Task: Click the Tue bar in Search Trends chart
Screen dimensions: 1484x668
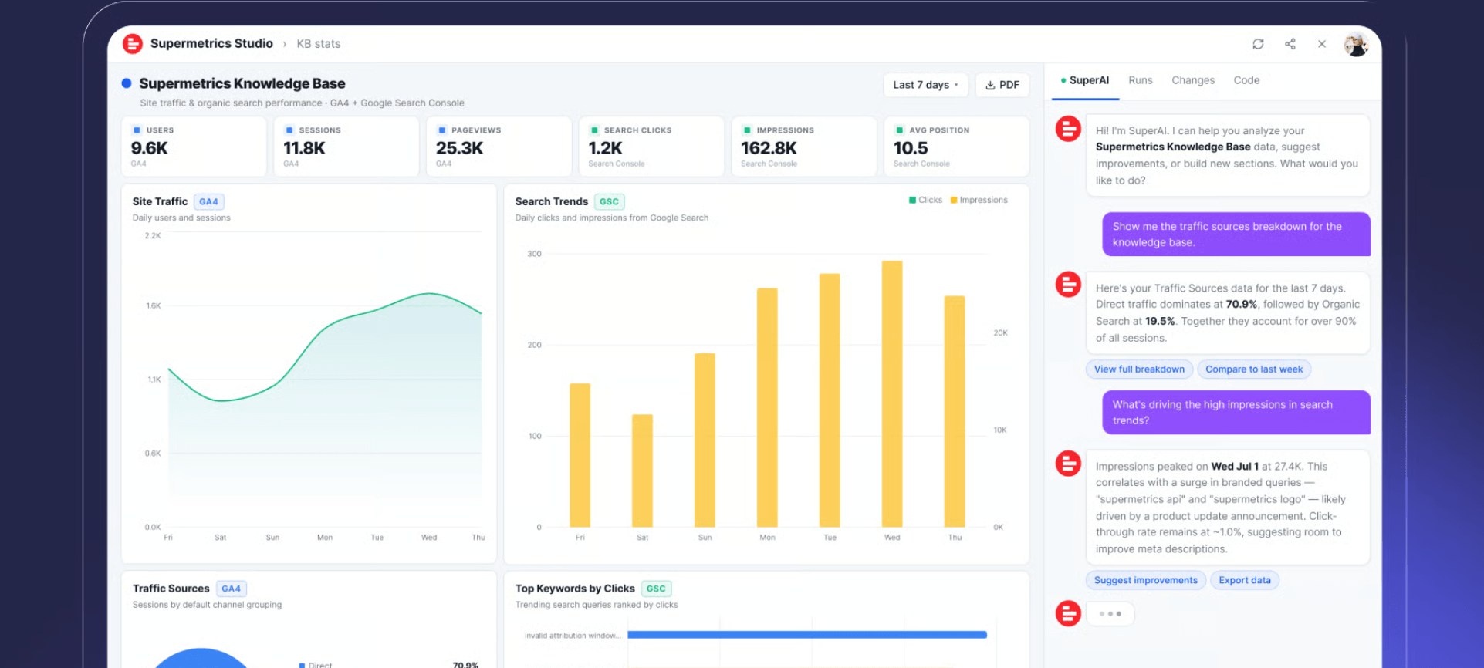Action: coord(830,400)
